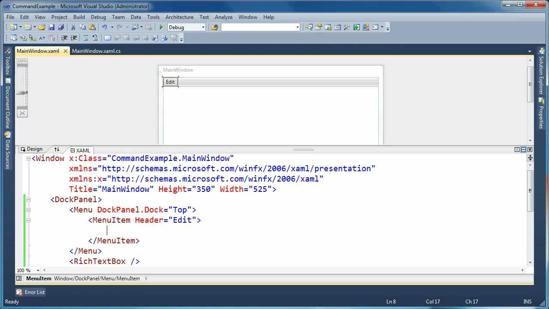The height and width of the screenshot is (309, 549).
Task: Click the green Start Debugging arrow
Action: (x=161, y=27)
